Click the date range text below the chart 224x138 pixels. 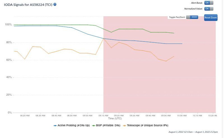click(193, 132)
